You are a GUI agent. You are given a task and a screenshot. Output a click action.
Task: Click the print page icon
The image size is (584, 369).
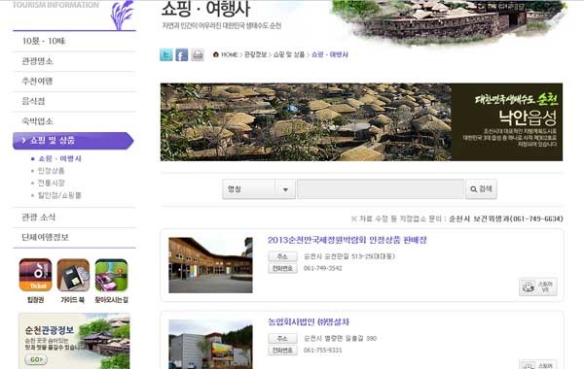(198, 55)
